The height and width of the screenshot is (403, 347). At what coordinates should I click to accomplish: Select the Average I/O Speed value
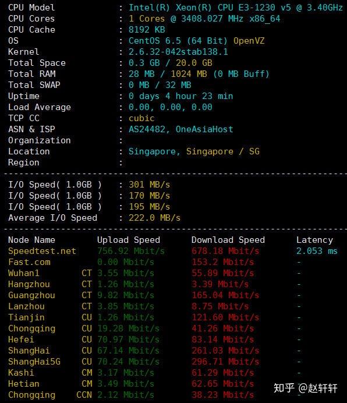coord(154,218)
